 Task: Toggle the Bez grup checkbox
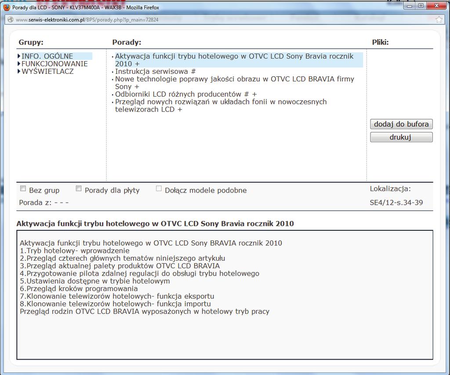tap(23, 189)
